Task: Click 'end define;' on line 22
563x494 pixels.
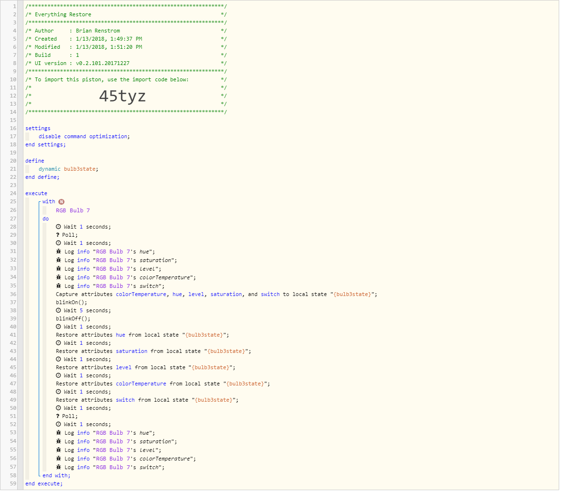Action: (x=43, y=177)
